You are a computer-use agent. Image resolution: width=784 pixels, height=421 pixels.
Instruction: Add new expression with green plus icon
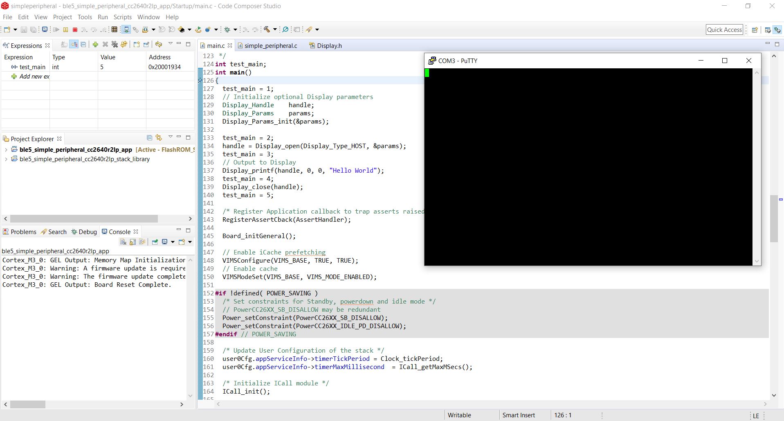tap(95, 45)
